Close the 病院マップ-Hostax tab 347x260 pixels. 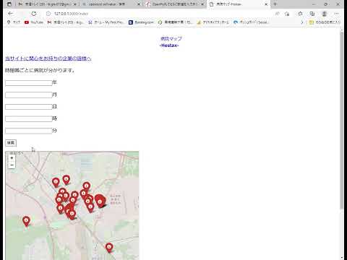(266, 4)
